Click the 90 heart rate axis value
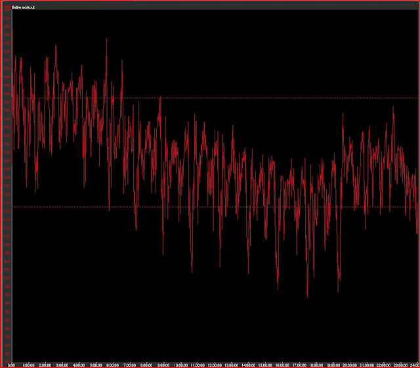The height and width of the screenshot is (368, 420). [7, 320]
